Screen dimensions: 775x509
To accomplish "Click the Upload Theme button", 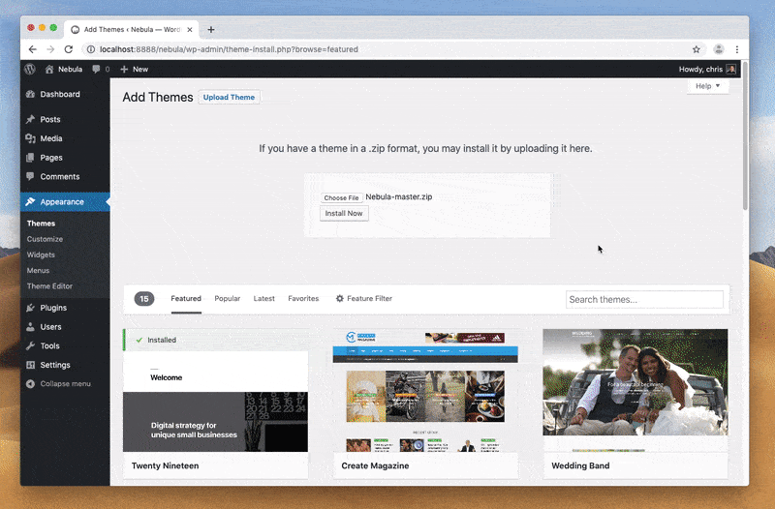I will 229,98.
